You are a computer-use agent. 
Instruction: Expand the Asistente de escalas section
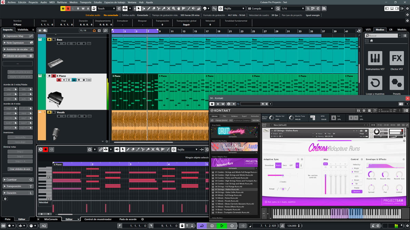18,49
